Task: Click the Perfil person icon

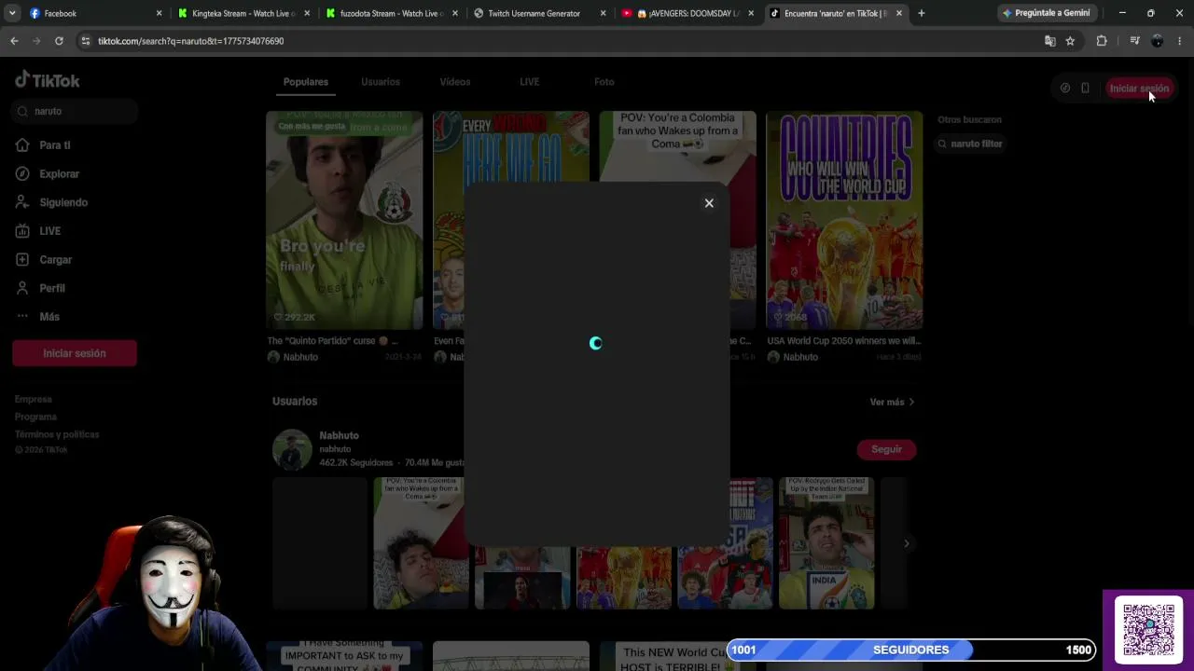Action: (22, 289)
